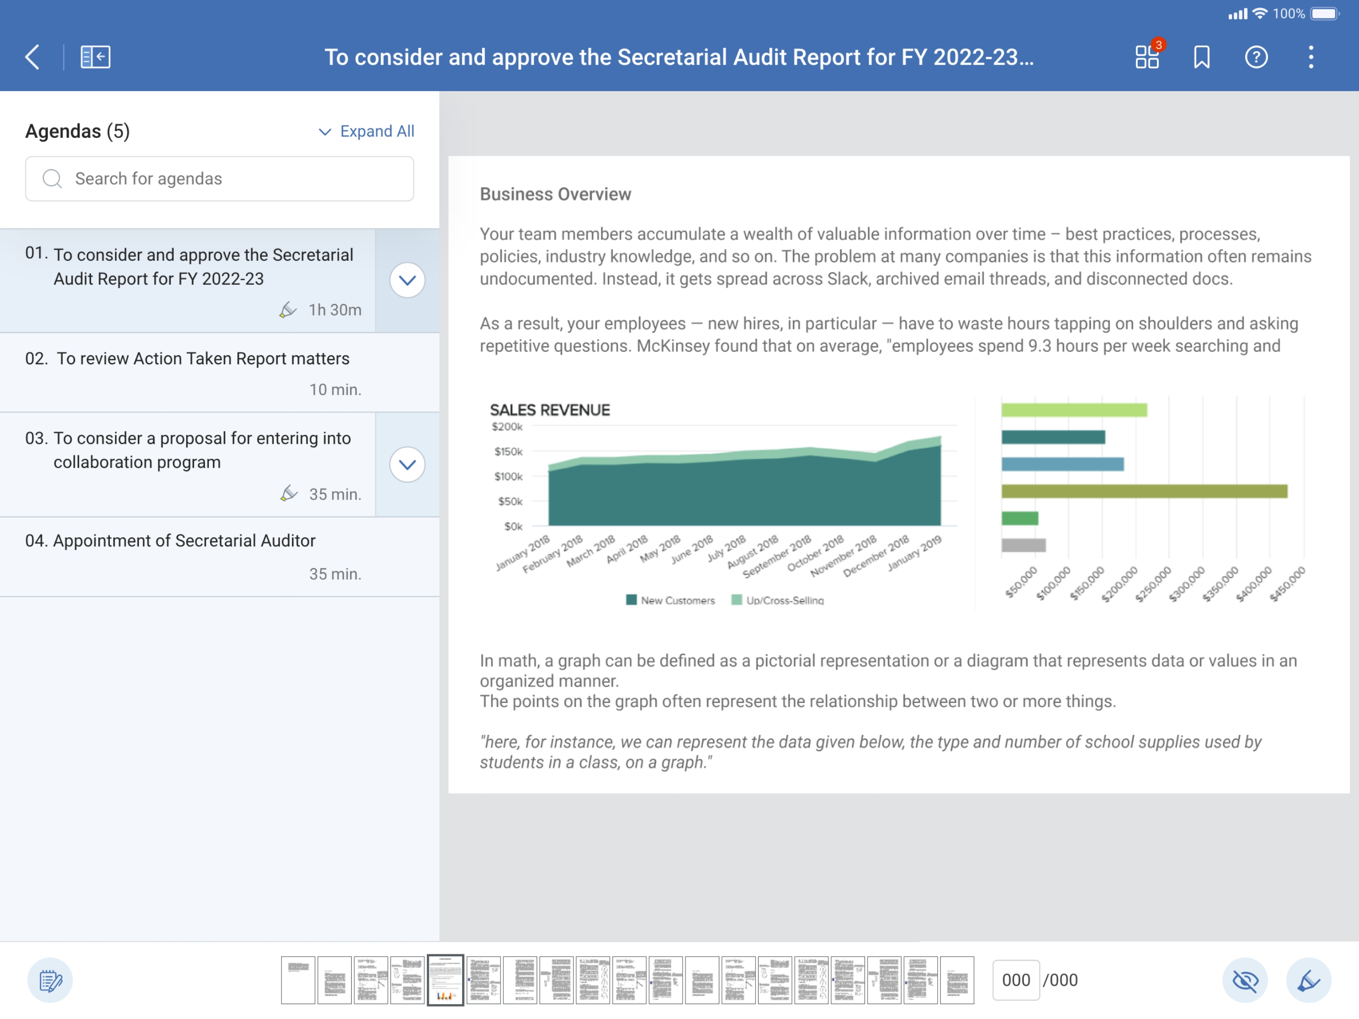Click the 000 page number field
The image size is (1359, 1019).
click(x=1016, y=980)
